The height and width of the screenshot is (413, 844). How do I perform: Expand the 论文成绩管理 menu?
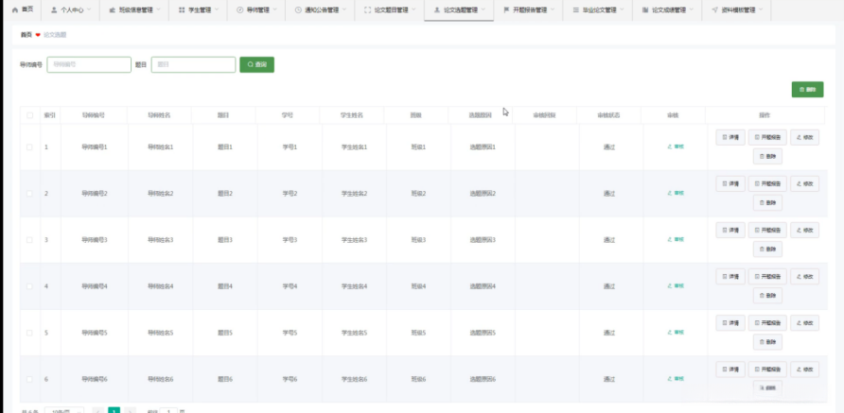pyautogui.click(x=667, y=9)
